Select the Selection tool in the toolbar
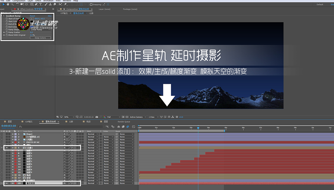 tap(4, 4)
